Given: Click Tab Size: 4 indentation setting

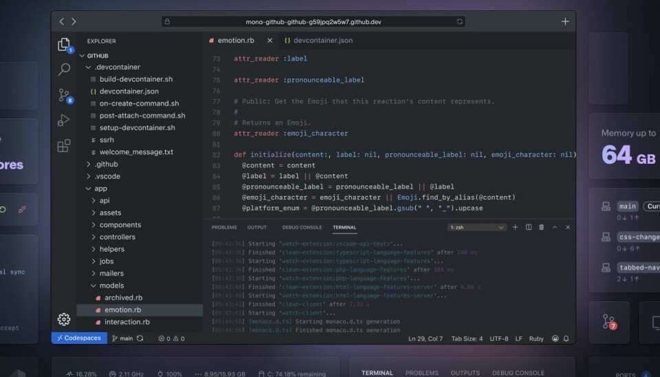Looking at the screenshot, I should tap(467, 338).
